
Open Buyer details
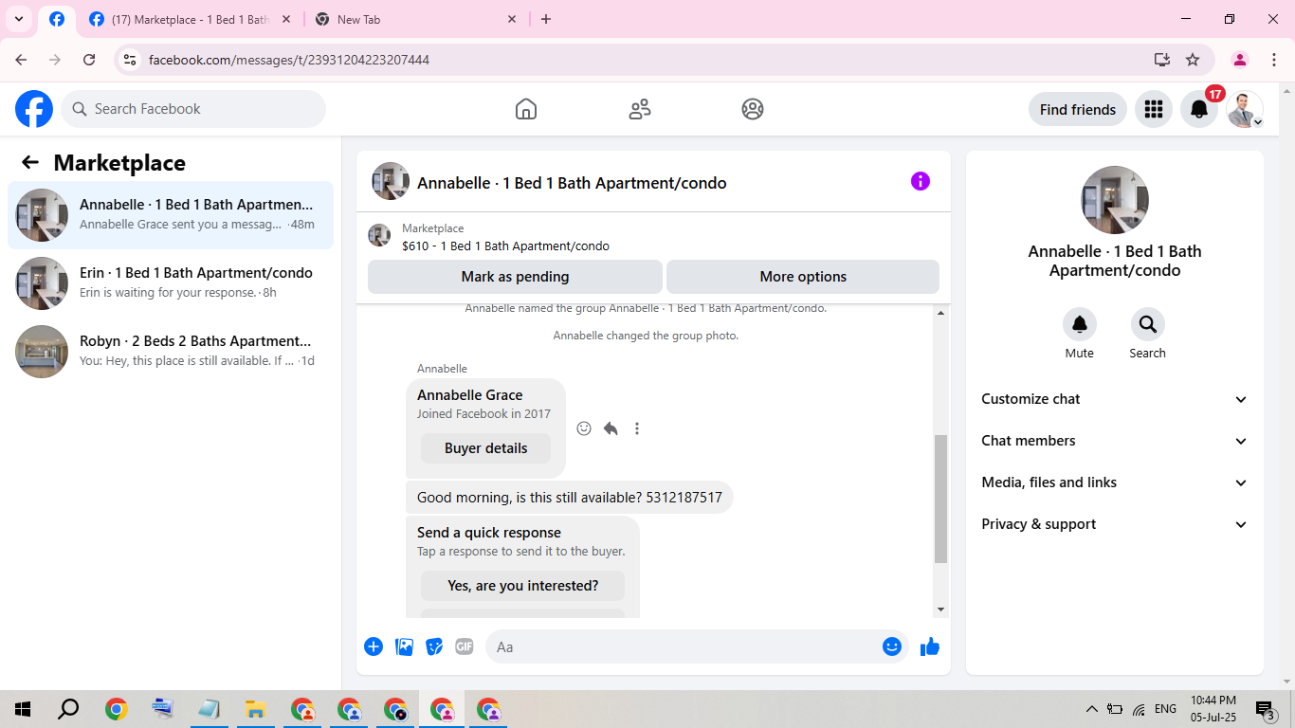pos(485,448)
